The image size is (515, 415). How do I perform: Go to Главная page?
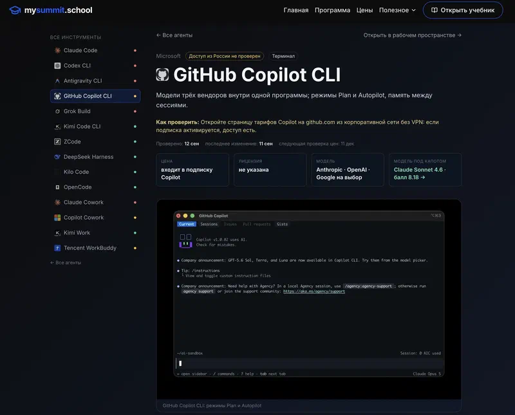tap(296, 10)
